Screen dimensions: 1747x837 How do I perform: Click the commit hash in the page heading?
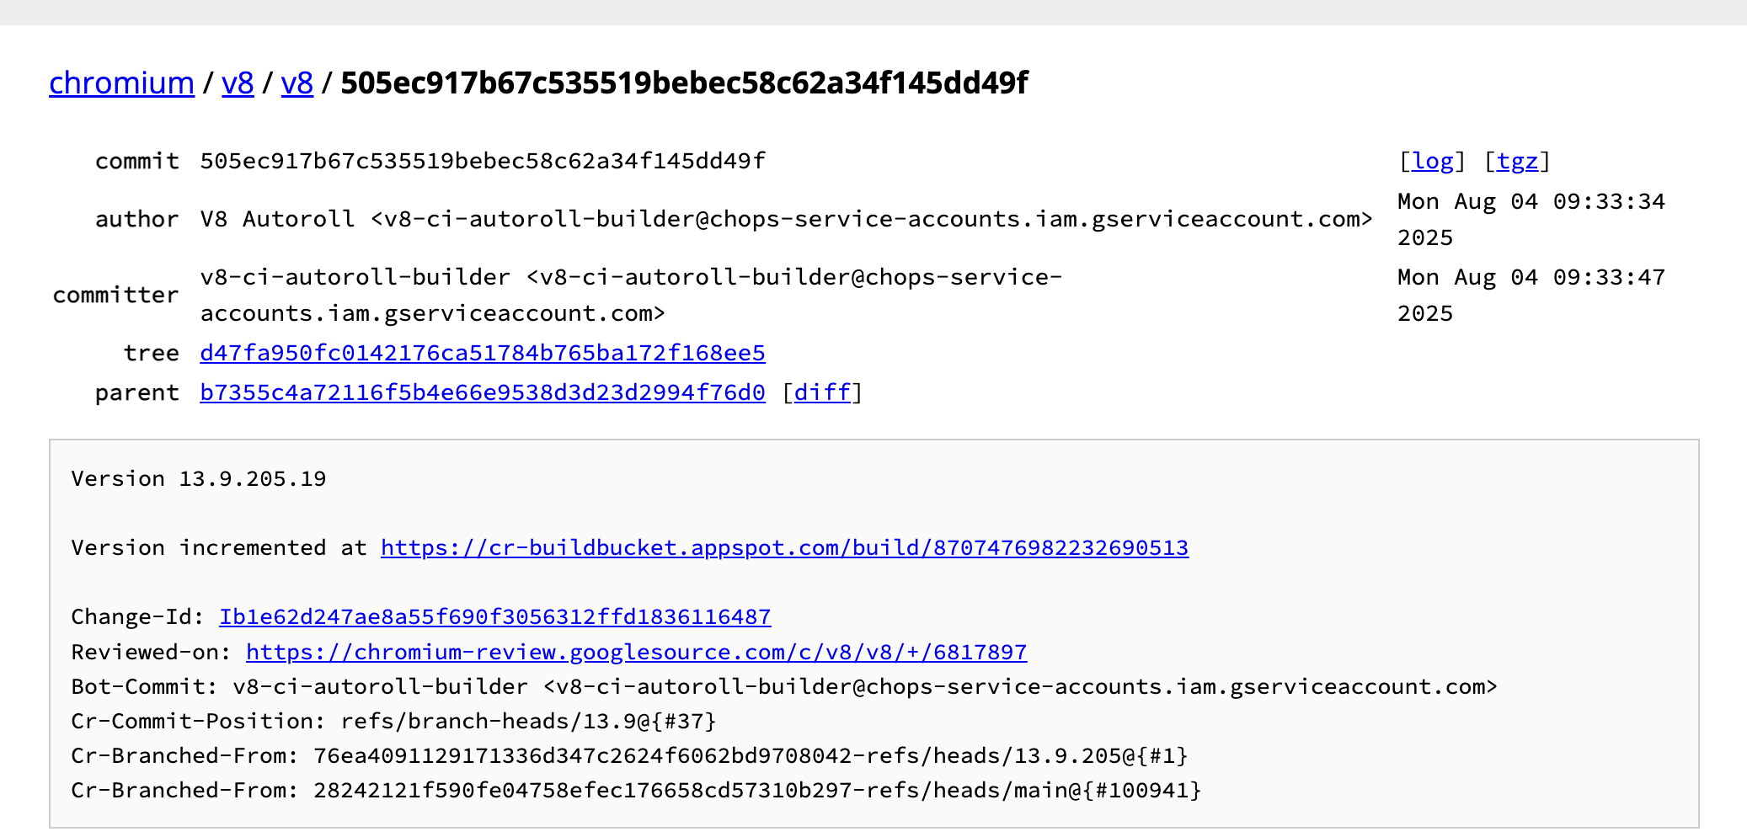pos(684,83)
